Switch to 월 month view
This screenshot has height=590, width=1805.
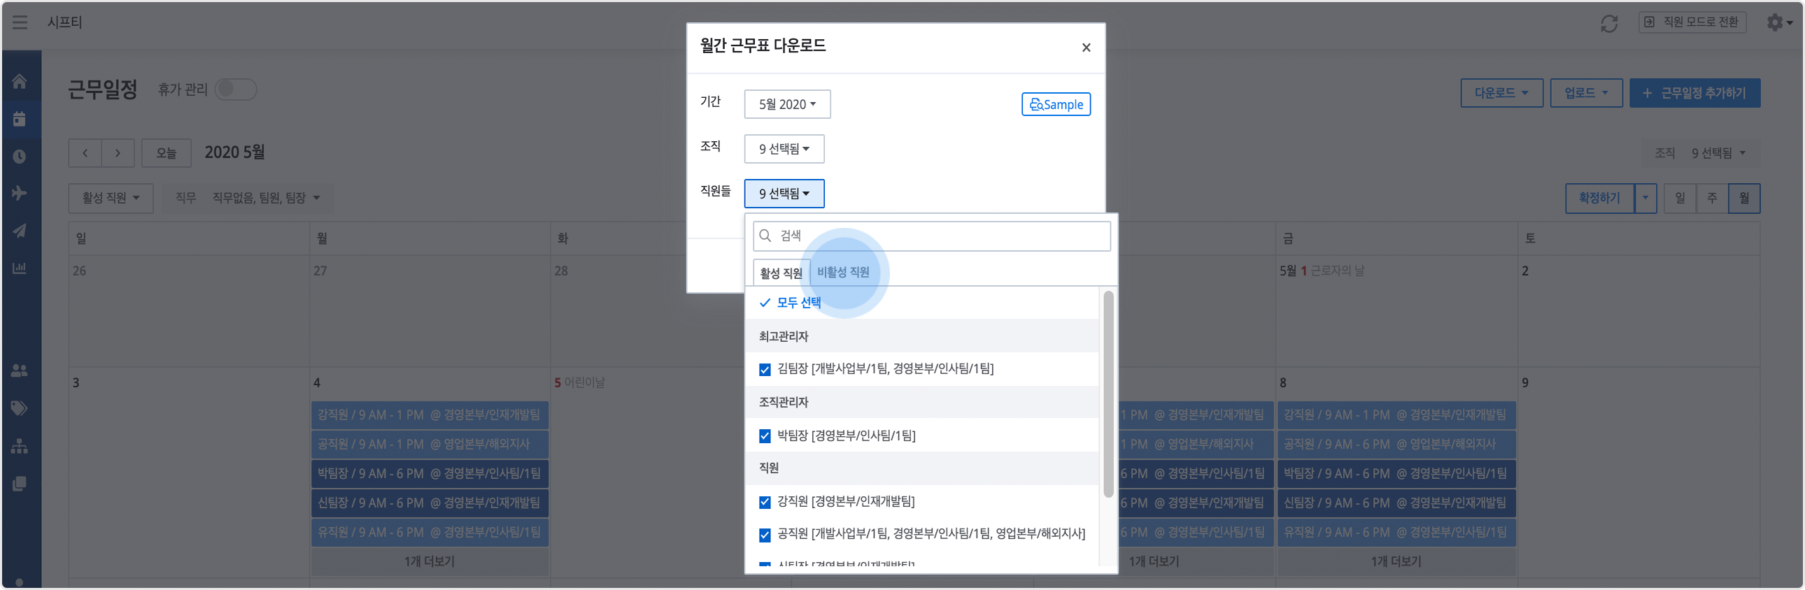pos(1744,198)
